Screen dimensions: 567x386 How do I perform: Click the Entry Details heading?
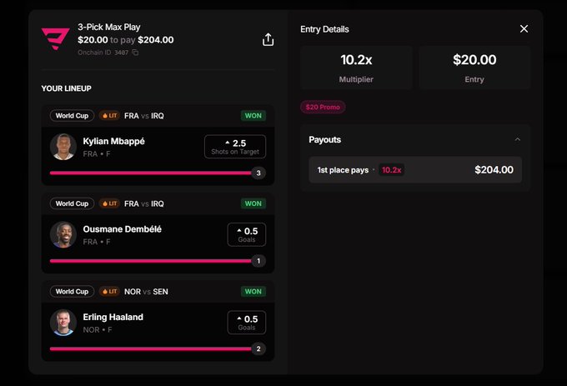pyautogui.click(x=324, y=29)
